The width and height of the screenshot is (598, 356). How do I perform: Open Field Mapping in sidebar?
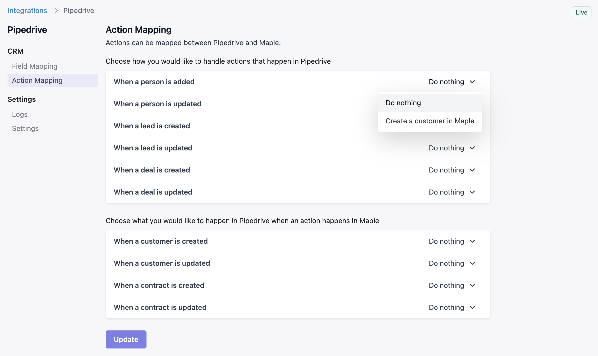tap(35, 66)
